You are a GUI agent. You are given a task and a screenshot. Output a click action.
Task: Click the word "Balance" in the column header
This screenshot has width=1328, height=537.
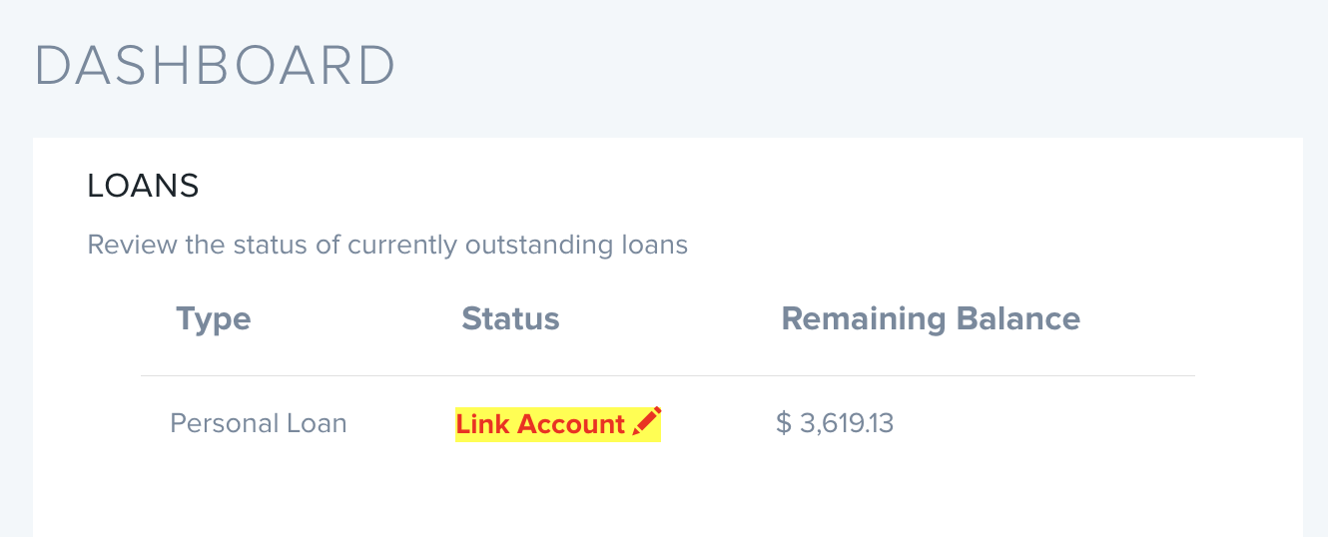pyautogui.click(x=1018, y=319)
